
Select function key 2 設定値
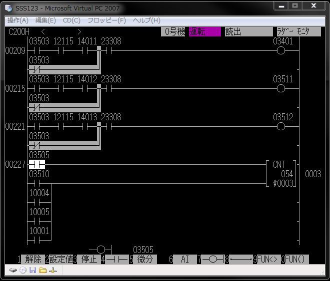pos(61,260)
